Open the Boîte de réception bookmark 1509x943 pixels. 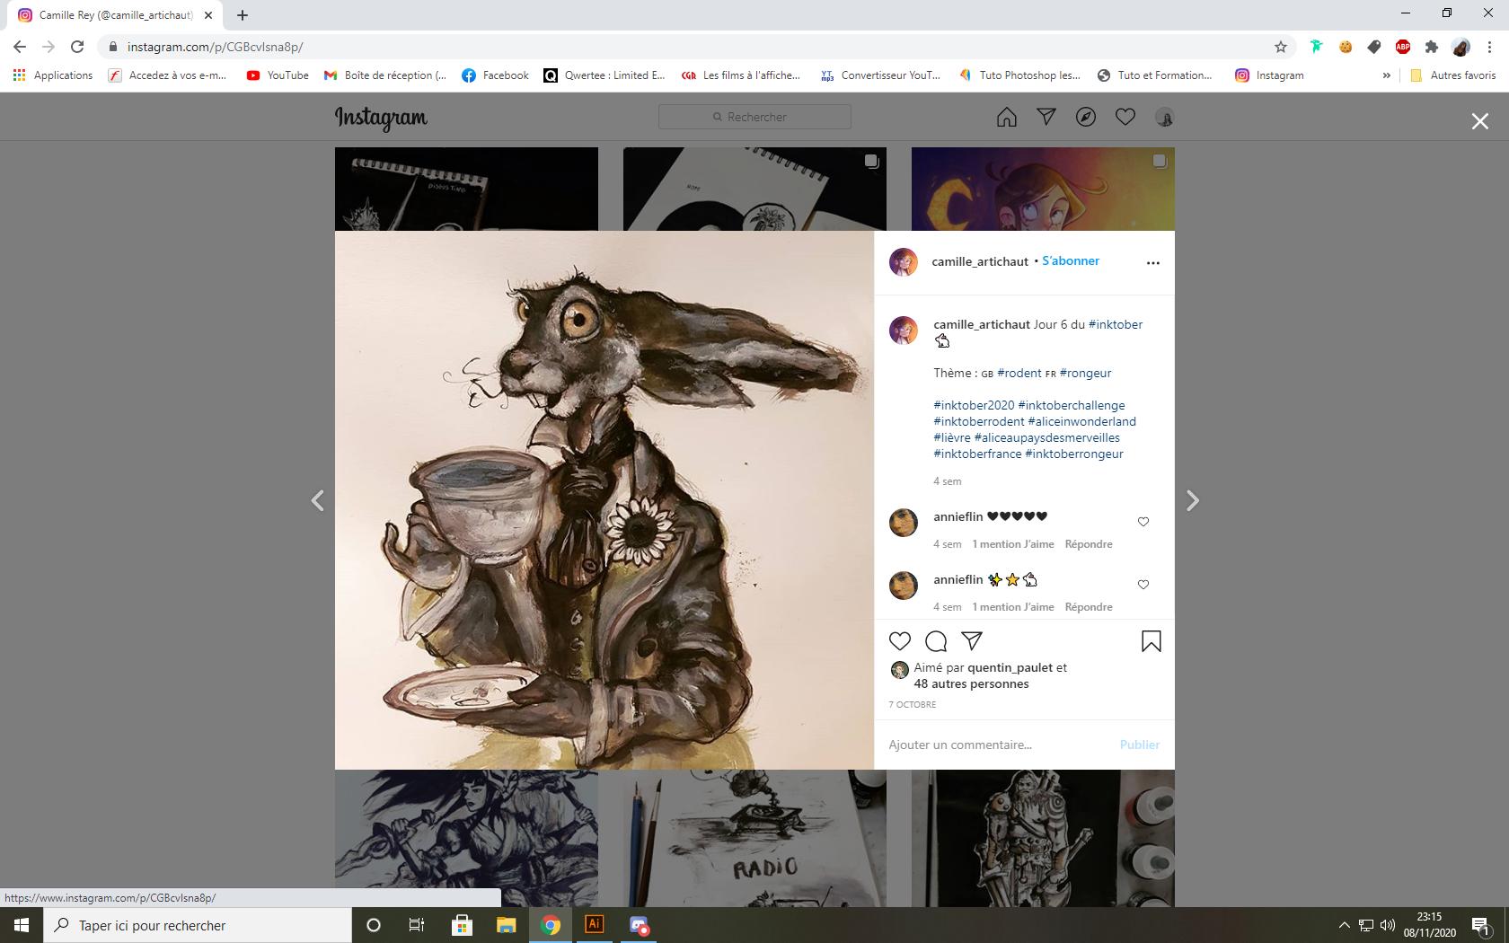(x=384, y=75)
